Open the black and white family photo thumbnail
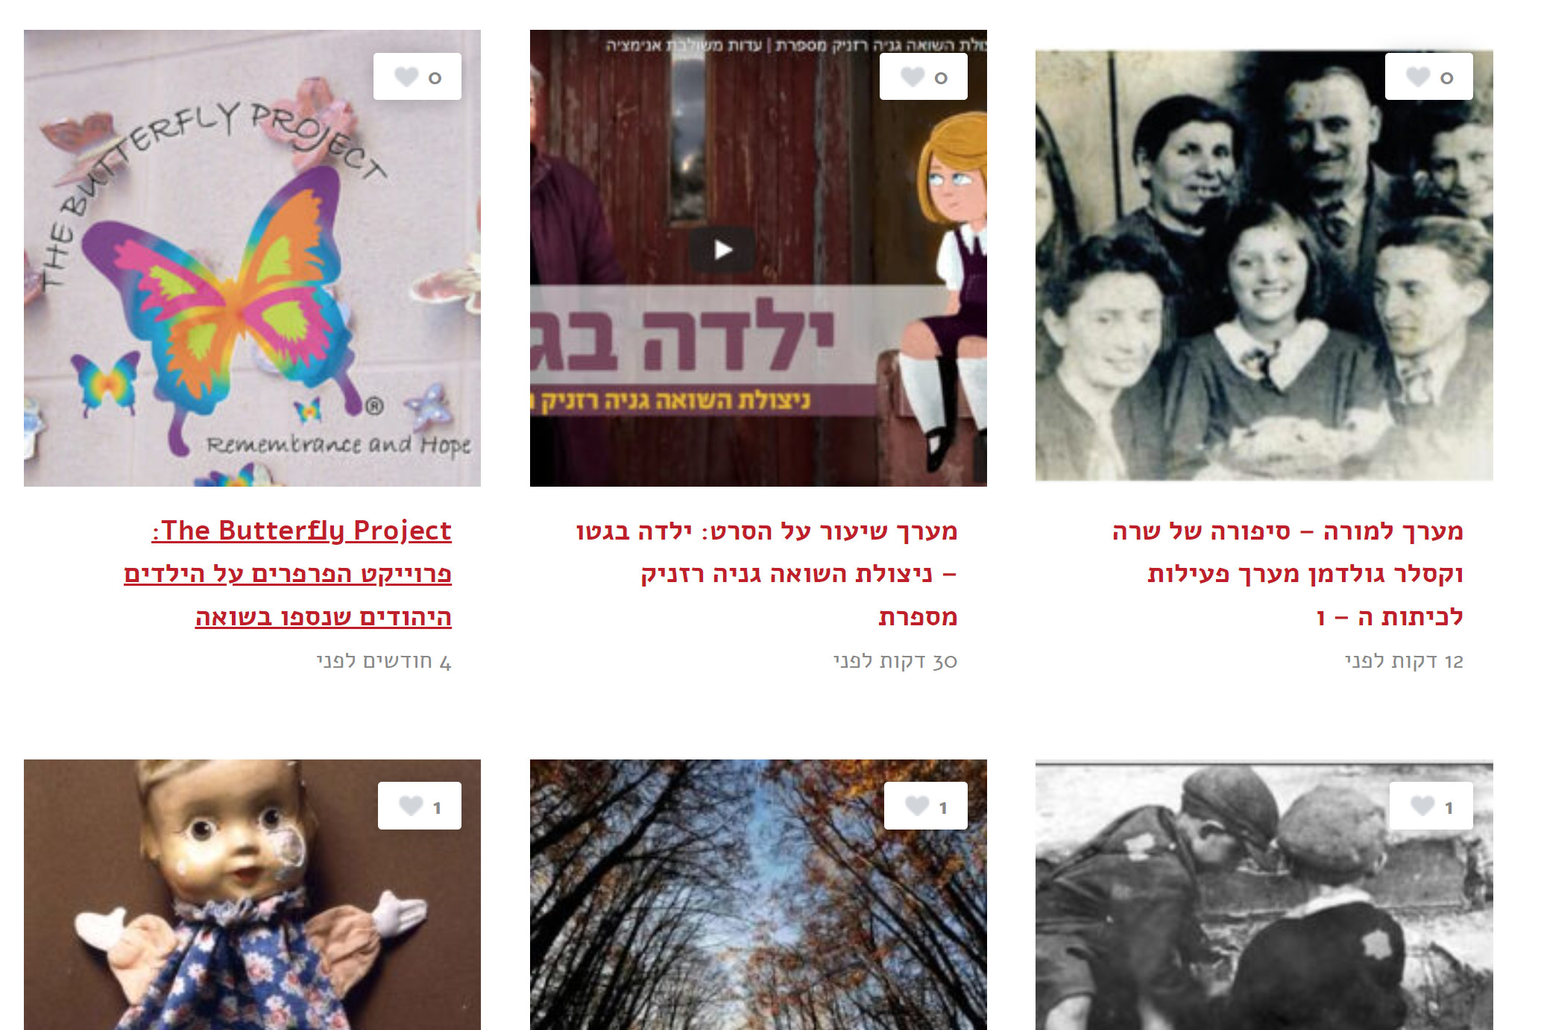This screenshot has height=1030, width=1541. [1264, 265]
